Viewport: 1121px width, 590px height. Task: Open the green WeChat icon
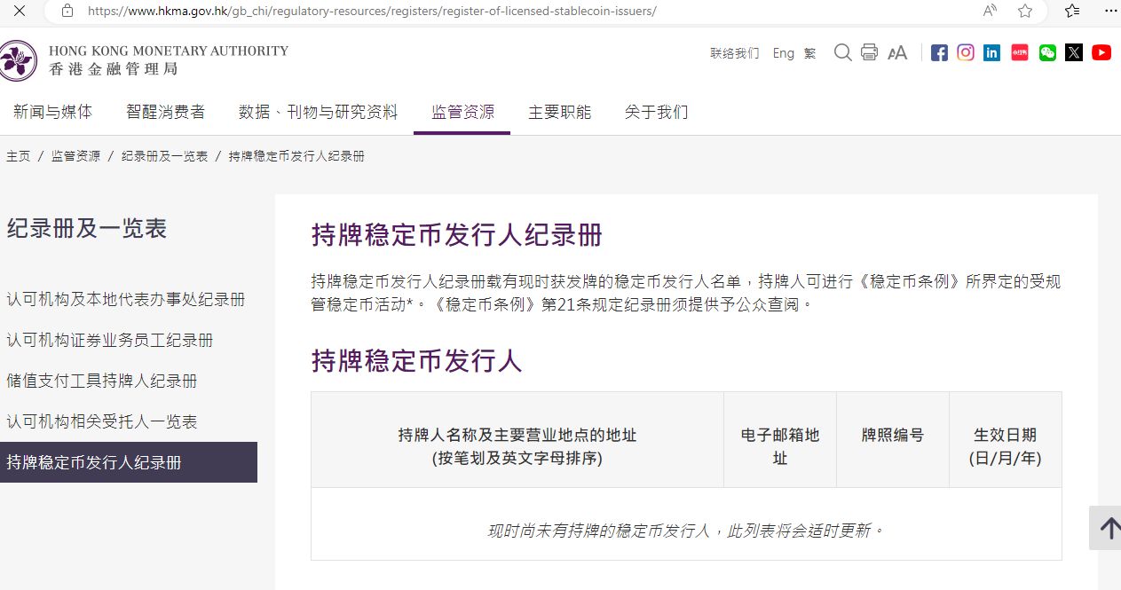(x=1047, y=52)
